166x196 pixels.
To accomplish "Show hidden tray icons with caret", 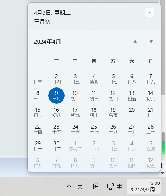I will pyautogui.click(x=69, y=186).
